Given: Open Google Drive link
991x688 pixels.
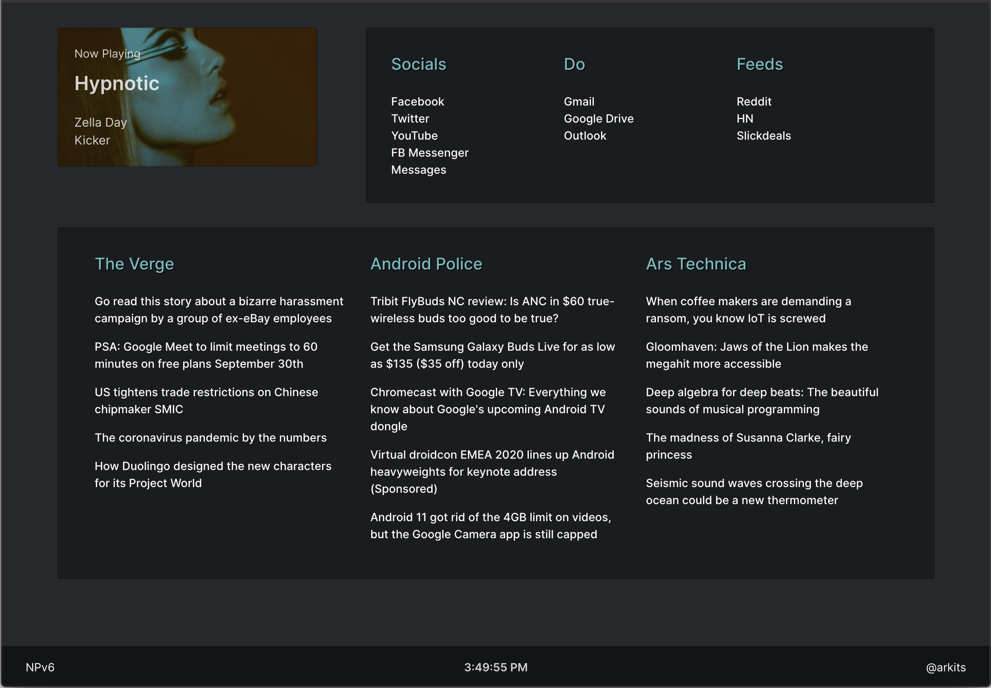Looking at the screenshot, I should click(599, 119).
